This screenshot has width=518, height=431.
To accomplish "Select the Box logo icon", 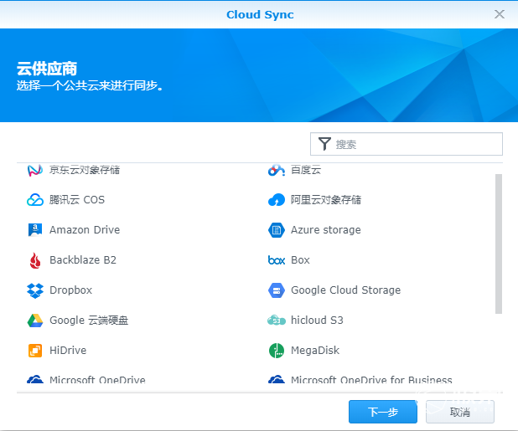I will point(277,260).
